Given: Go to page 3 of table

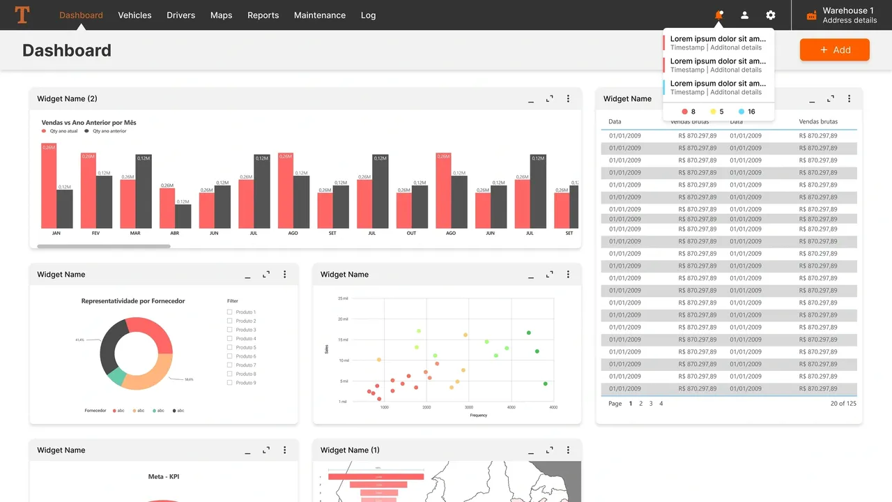Looking at the screenshot, I should 651,404.
